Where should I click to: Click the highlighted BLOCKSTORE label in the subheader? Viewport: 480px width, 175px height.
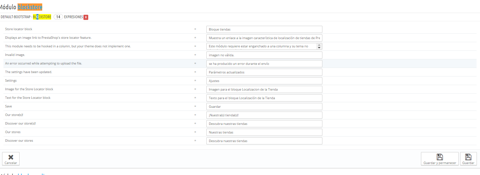click(44, 17)
